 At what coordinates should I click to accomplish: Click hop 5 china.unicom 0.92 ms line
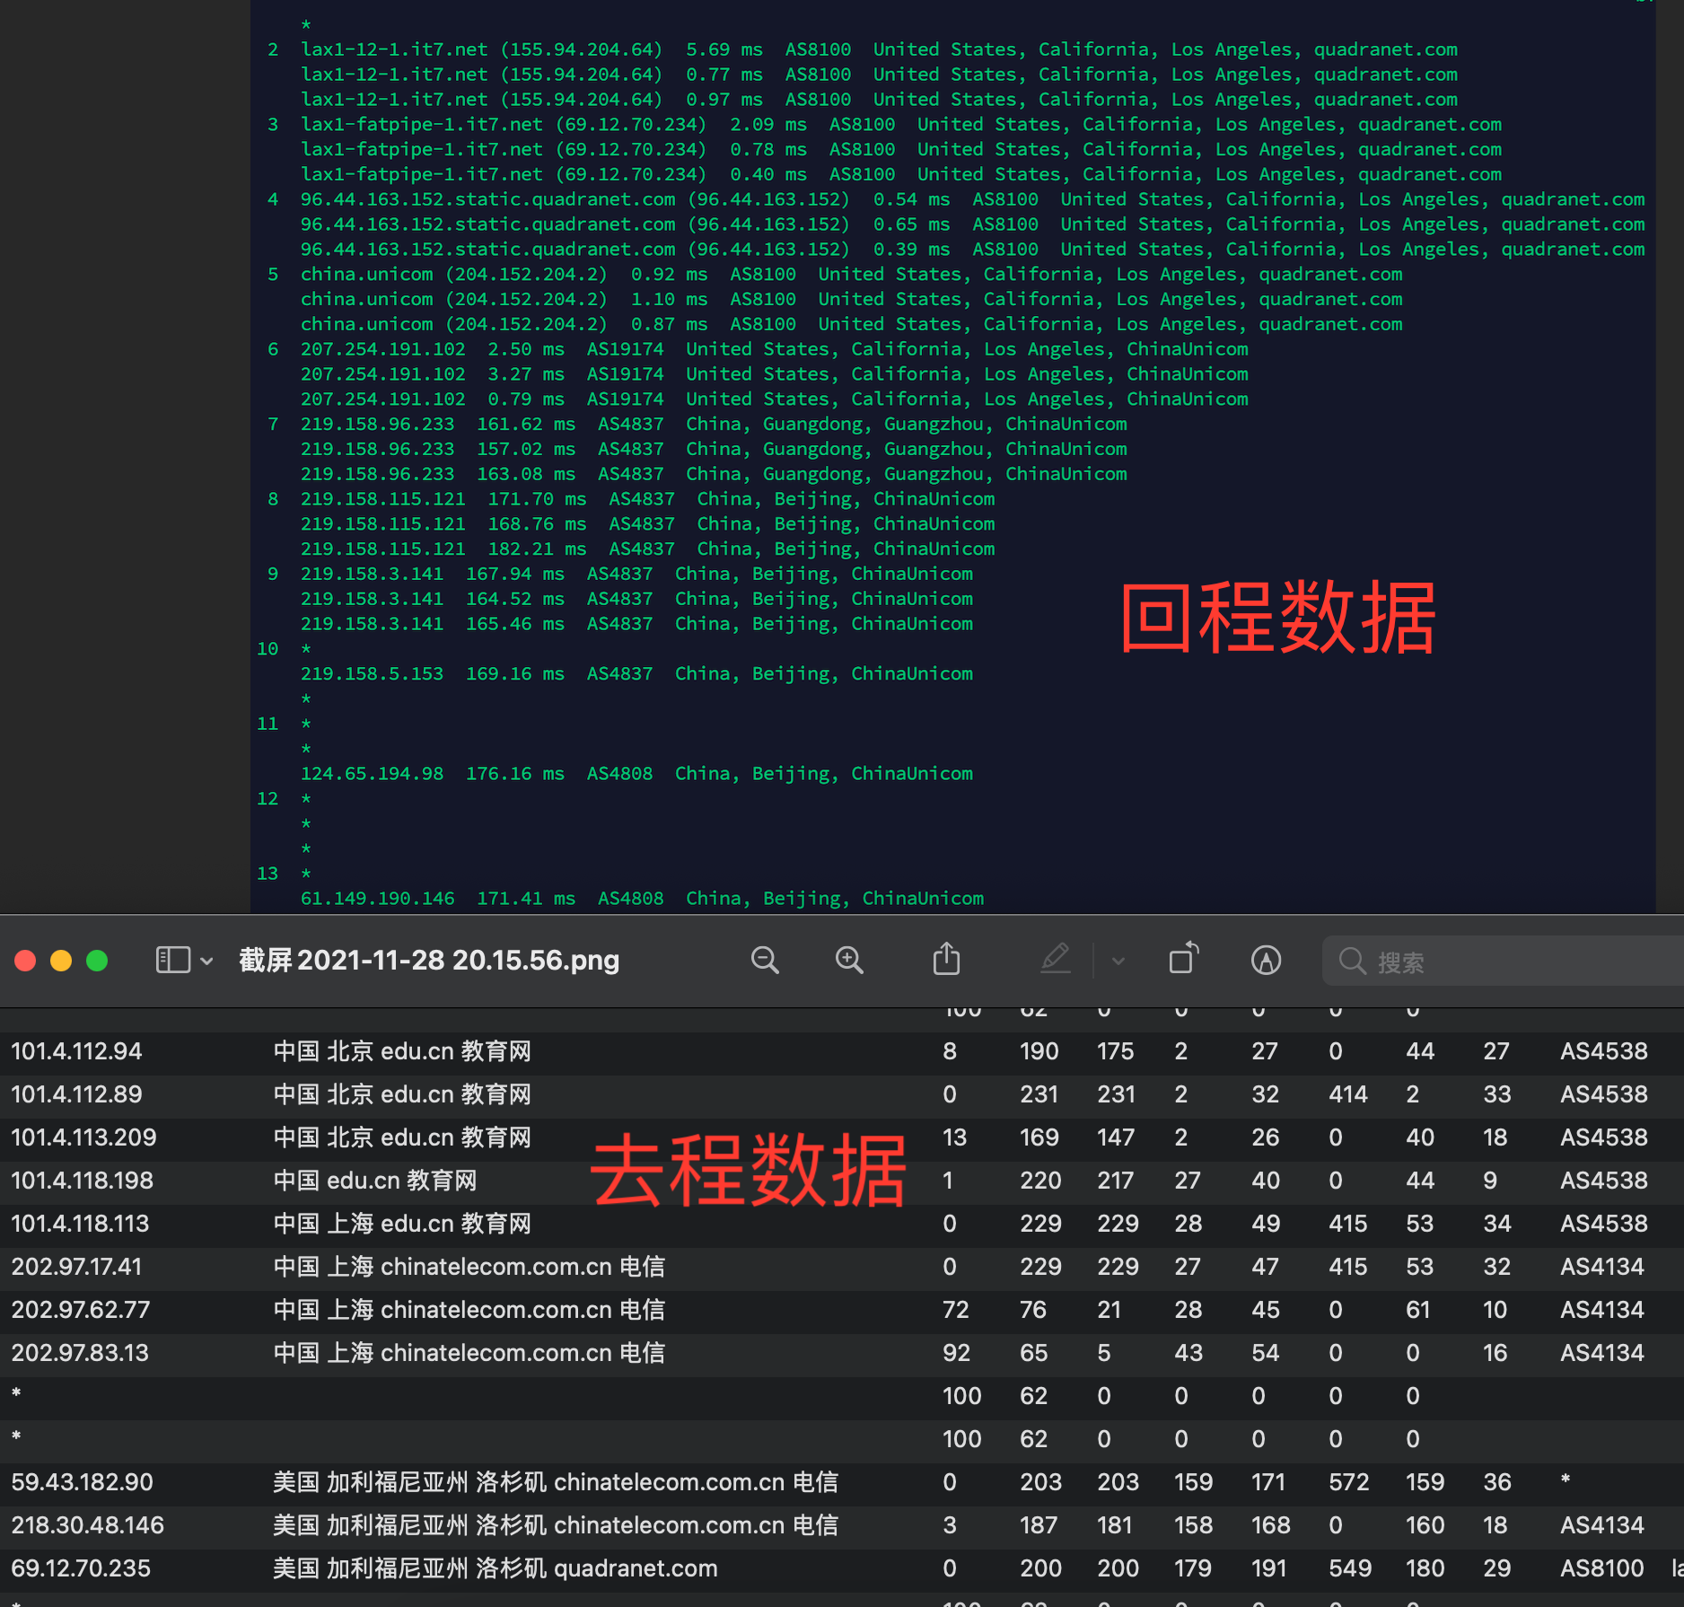[852, 275]
